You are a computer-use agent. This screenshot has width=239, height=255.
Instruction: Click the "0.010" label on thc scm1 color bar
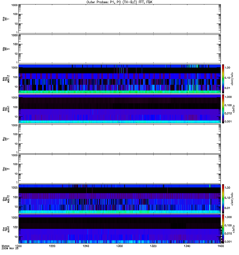tap(228, 234)
